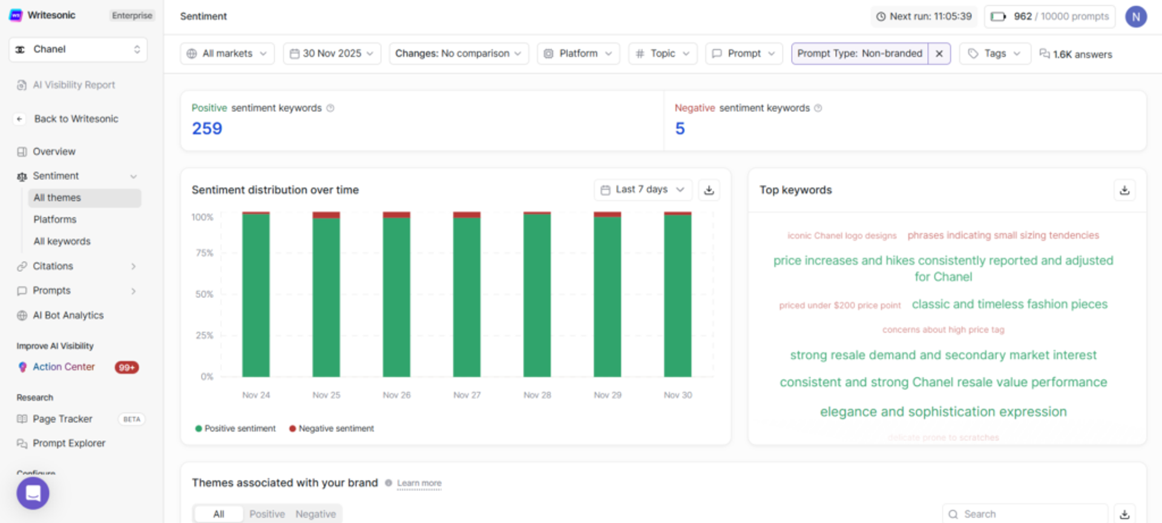1162x523 pixels.
Task: Open the user avatar N menu
Action: coord(1136,16)
